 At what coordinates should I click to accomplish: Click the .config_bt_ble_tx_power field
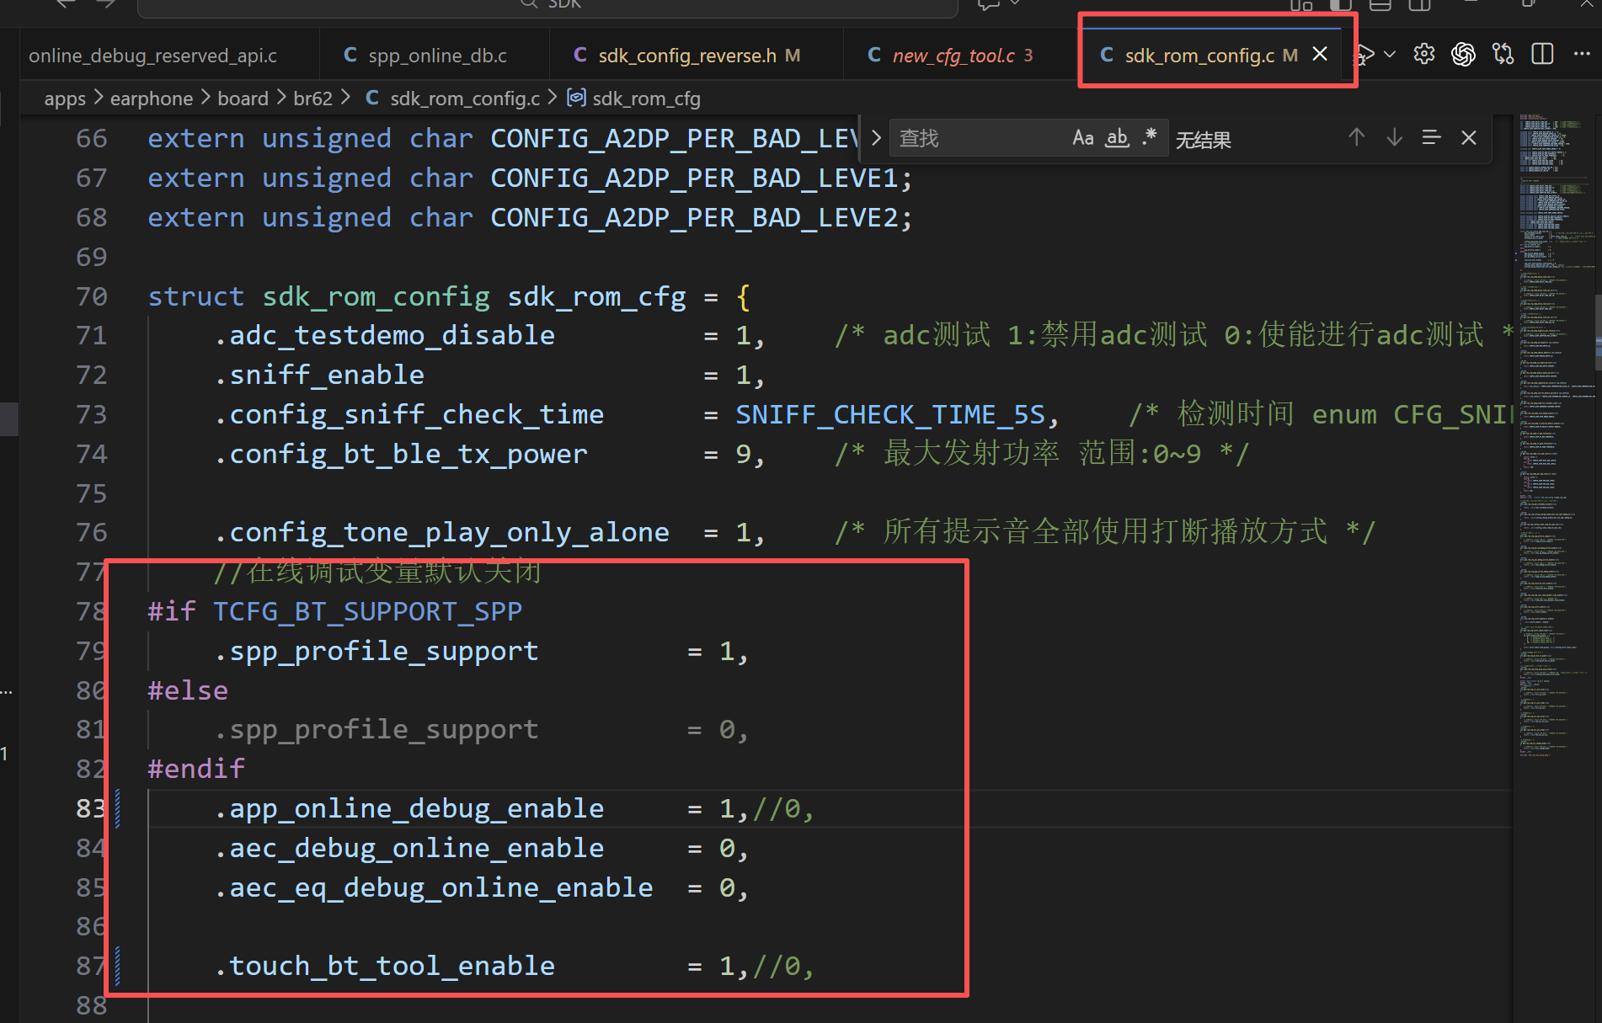coord(400,454)
